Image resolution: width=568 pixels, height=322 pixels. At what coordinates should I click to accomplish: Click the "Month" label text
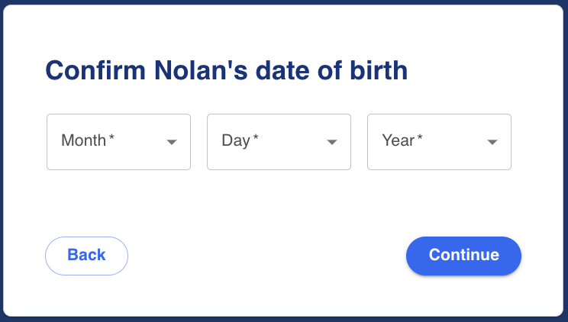(x=83, y=140)
